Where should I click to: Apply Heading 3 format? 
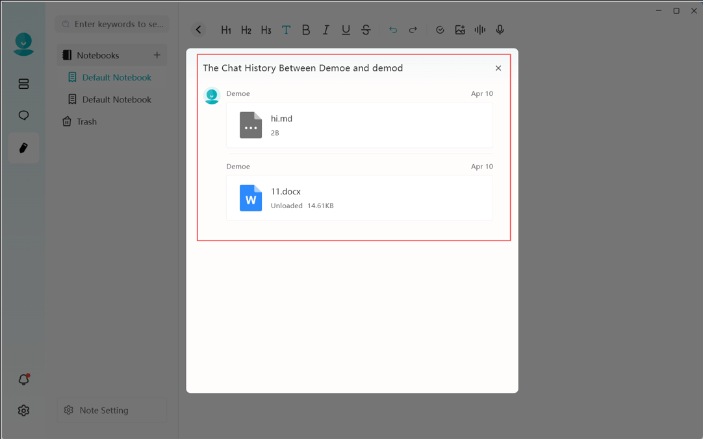266,30
